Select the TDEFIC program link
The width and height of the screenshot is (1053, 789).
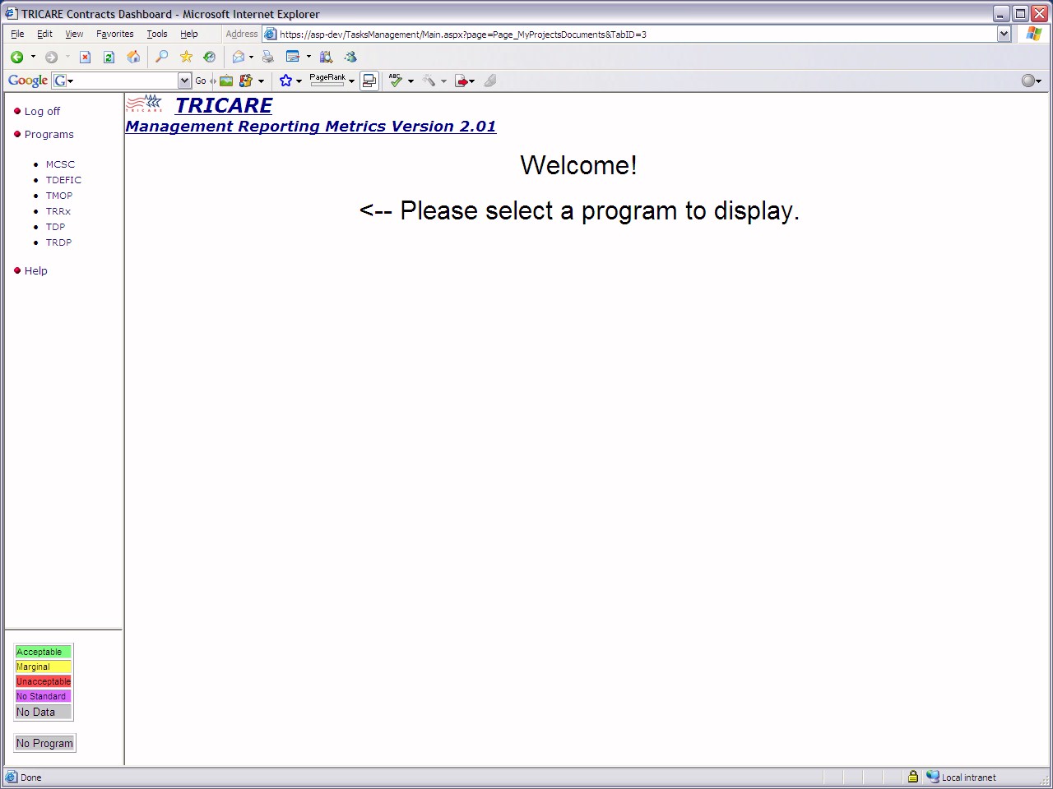pyautogui.click(x=63, y=180)
